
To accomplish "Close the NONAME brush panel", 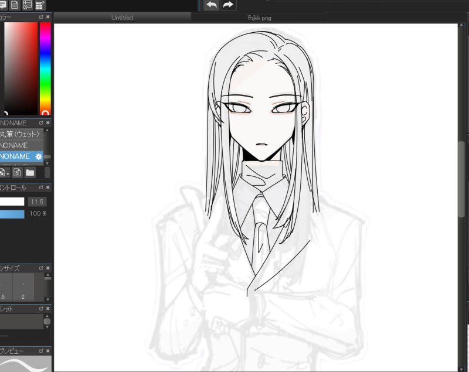I will 48,123.
